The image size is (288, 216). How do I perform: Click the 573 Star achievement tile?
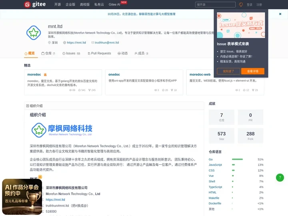coord(222,136)
